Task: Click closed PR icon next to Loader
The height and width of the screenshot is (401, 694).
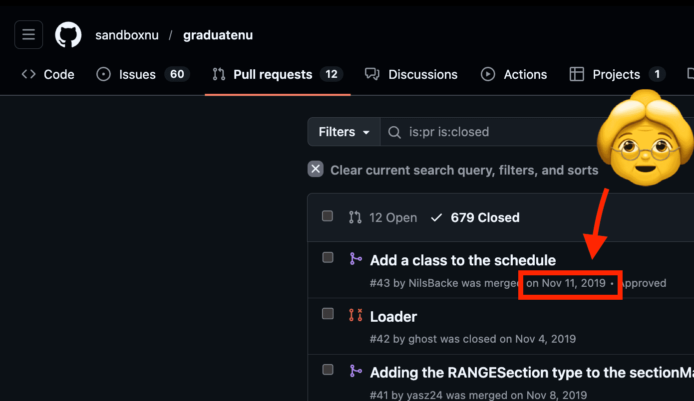Action: tap(355, 315)
